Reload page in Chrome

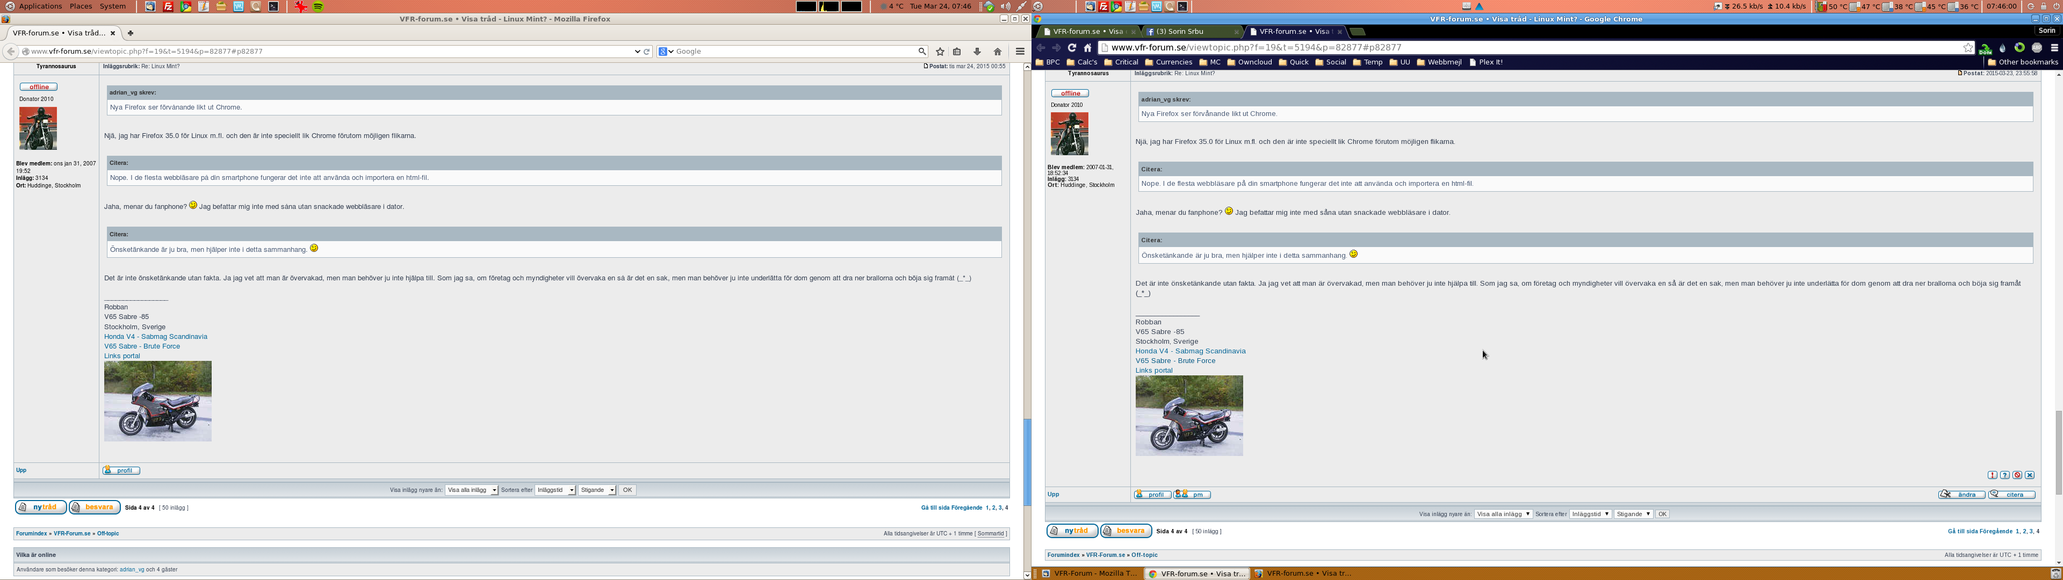[x=1072, y=48]
